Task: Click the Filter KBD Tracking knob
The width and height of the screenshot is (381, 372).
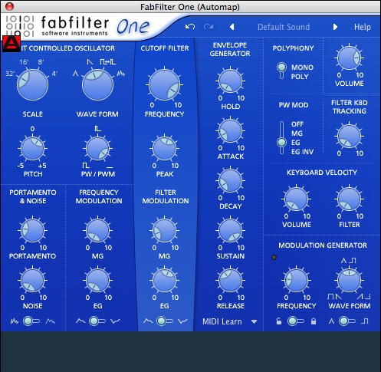Action: pos(349,136)
